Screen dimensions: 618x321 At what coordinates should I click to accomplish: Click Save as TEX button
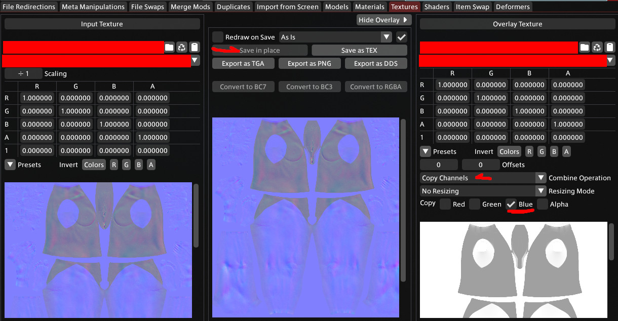(x=359, y=50)
